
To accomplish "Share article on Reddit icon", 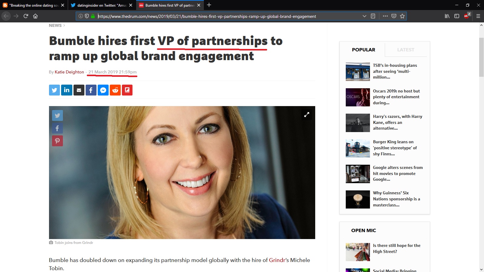I will pyautogui.click(x=115, y=90).
